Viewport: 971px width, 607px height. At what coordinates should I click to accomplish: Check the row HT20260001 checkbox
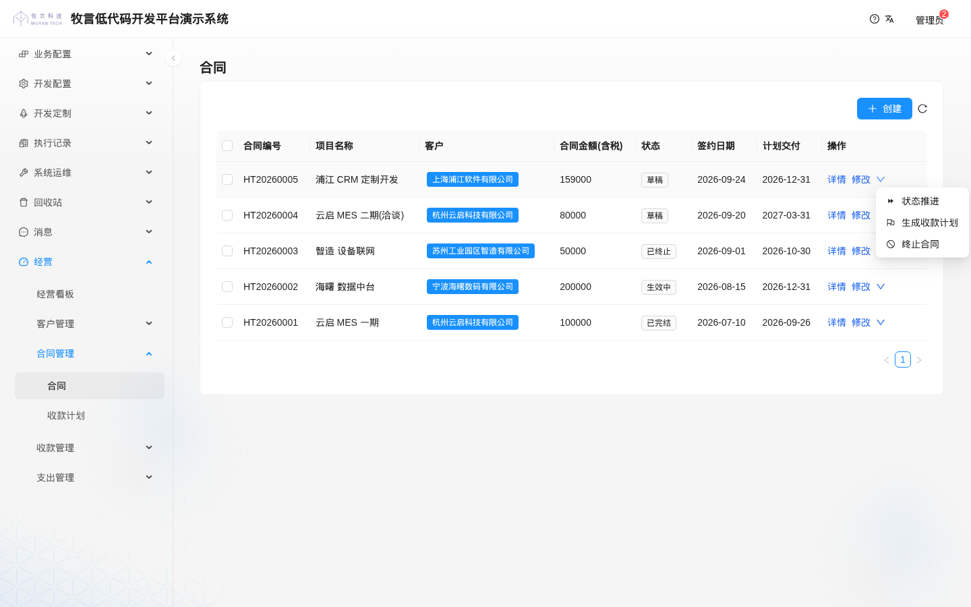(227, 322)
